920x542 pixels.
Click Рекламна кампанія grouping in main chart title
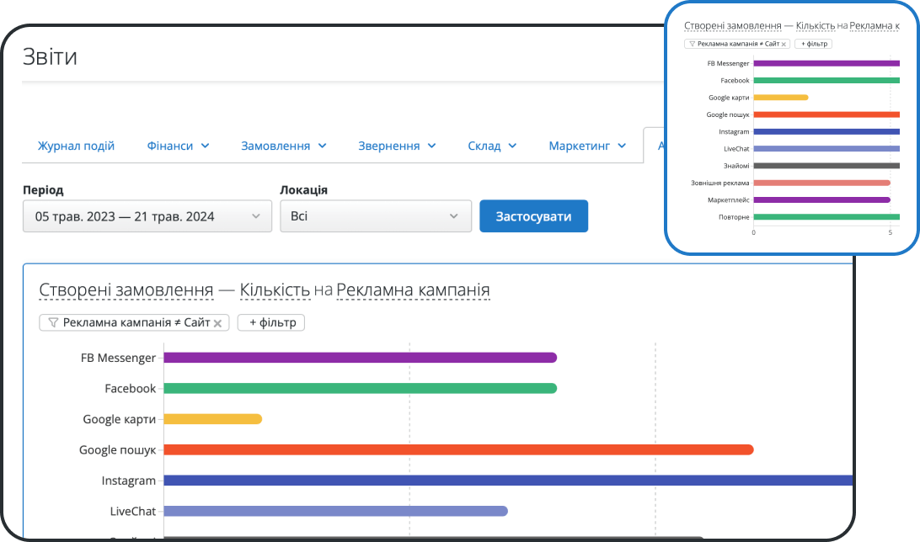click(413, 290)
